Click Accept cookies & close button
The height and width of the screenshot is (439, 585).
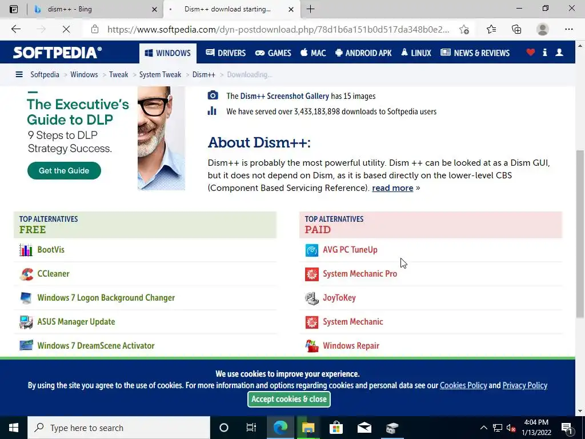click(289, 399)
